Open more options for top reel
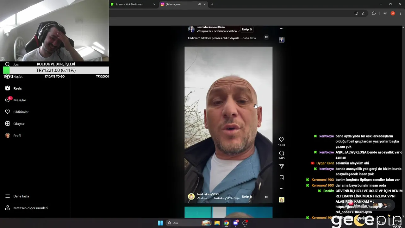Screen dimensions: 405x228 282,28
